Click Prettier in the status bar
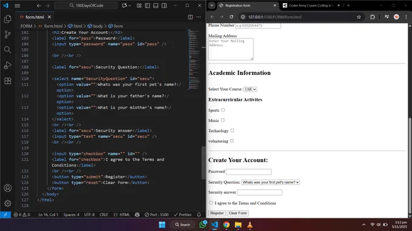The width and height of the screenshot is (412, 231). pos(182,215)
